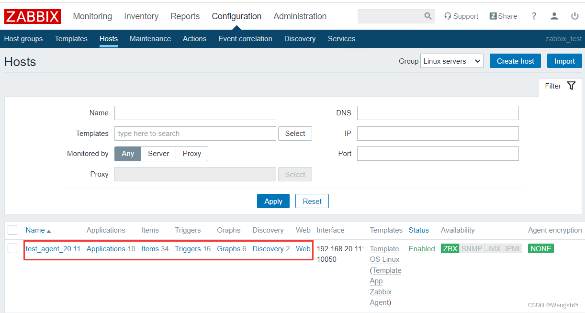Reset the host filter

coord(312,201)
